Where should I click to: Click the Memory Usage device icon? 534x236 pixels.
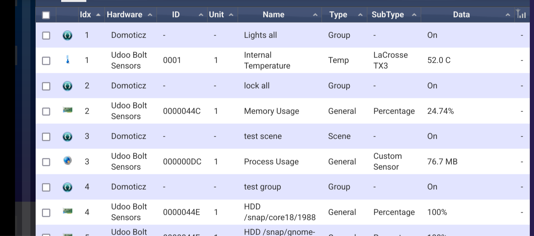click(x=67, y=110)
